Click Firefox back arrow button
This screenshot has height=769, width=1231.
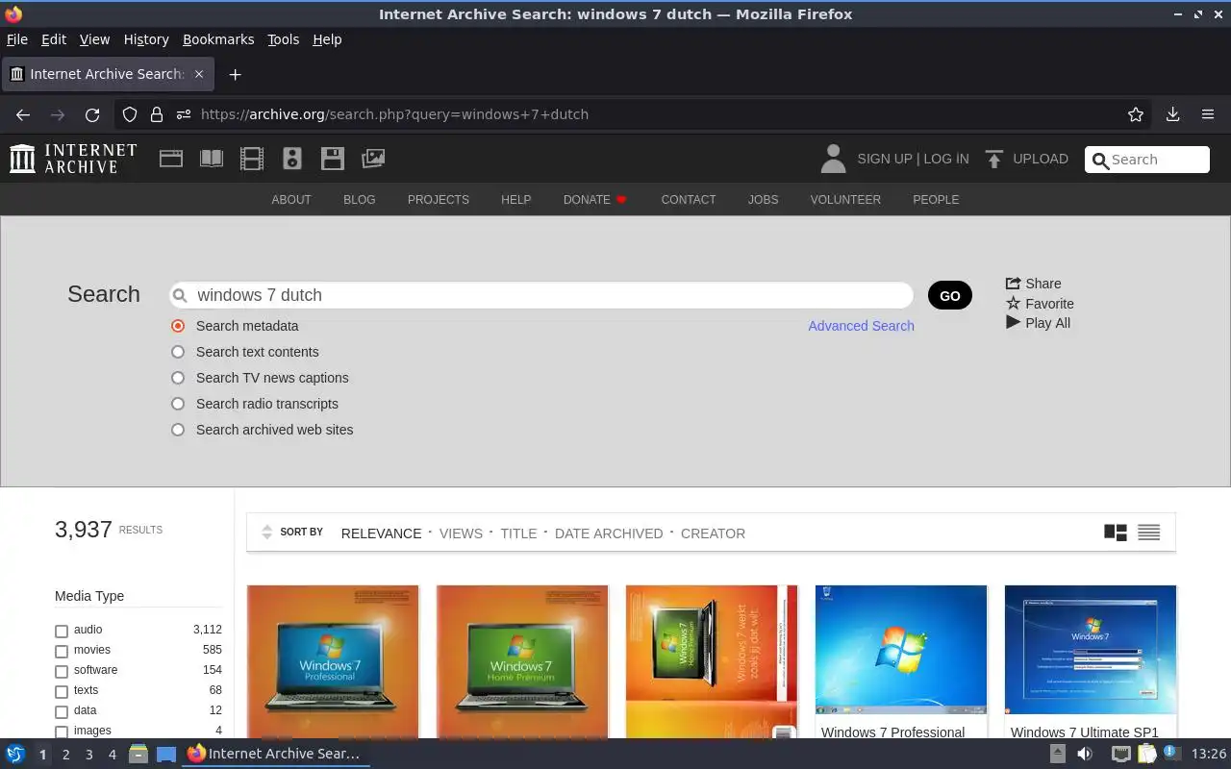tap(23, 114)
